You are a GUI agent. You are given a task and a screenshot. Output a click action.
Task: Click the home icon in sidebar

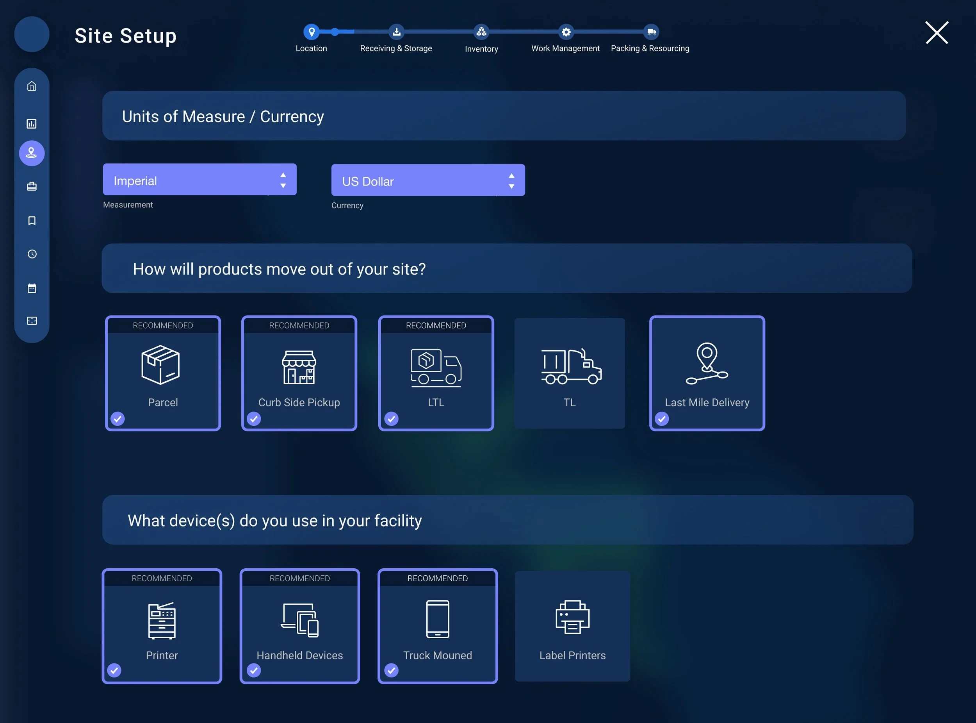32,86
